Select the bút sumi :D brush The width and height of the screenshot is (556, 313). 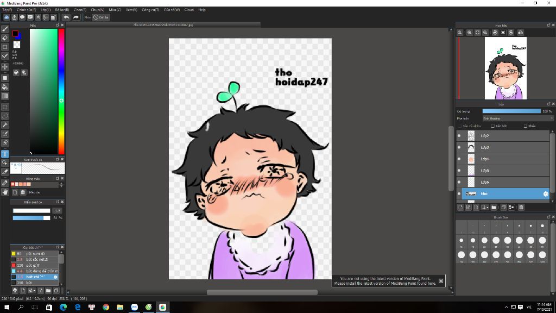[x=35, y=254]
